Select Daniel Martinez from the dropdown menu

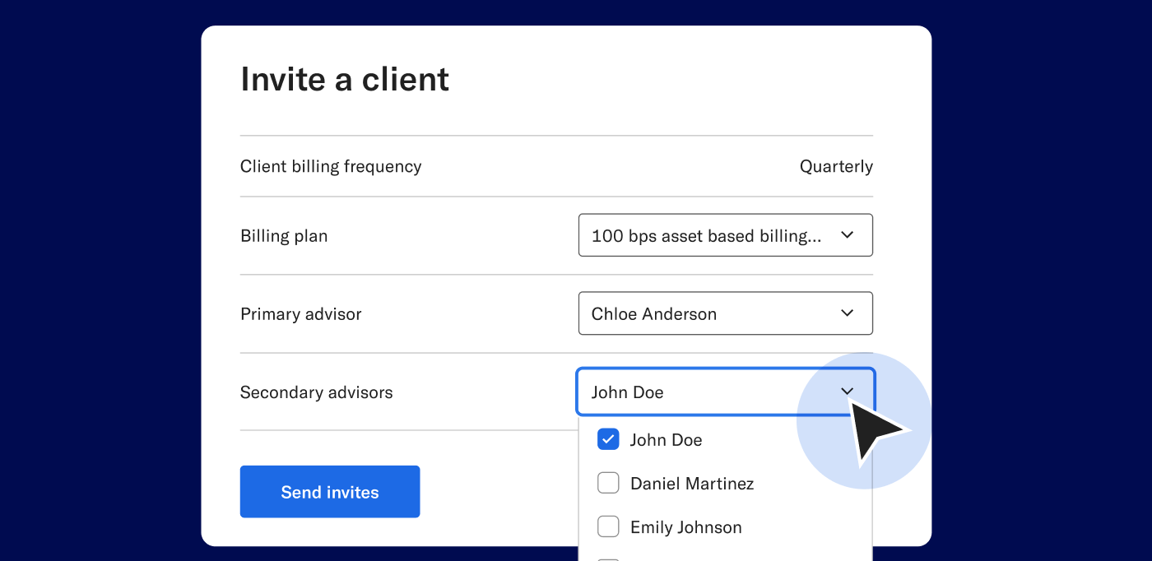pyautogui.click(x=691, y=483)
